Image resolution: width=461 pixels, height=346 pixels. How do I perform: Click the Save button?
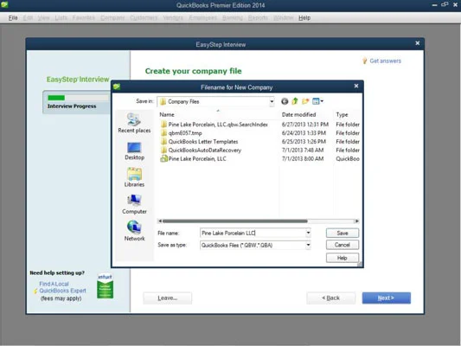pos(343,233)
